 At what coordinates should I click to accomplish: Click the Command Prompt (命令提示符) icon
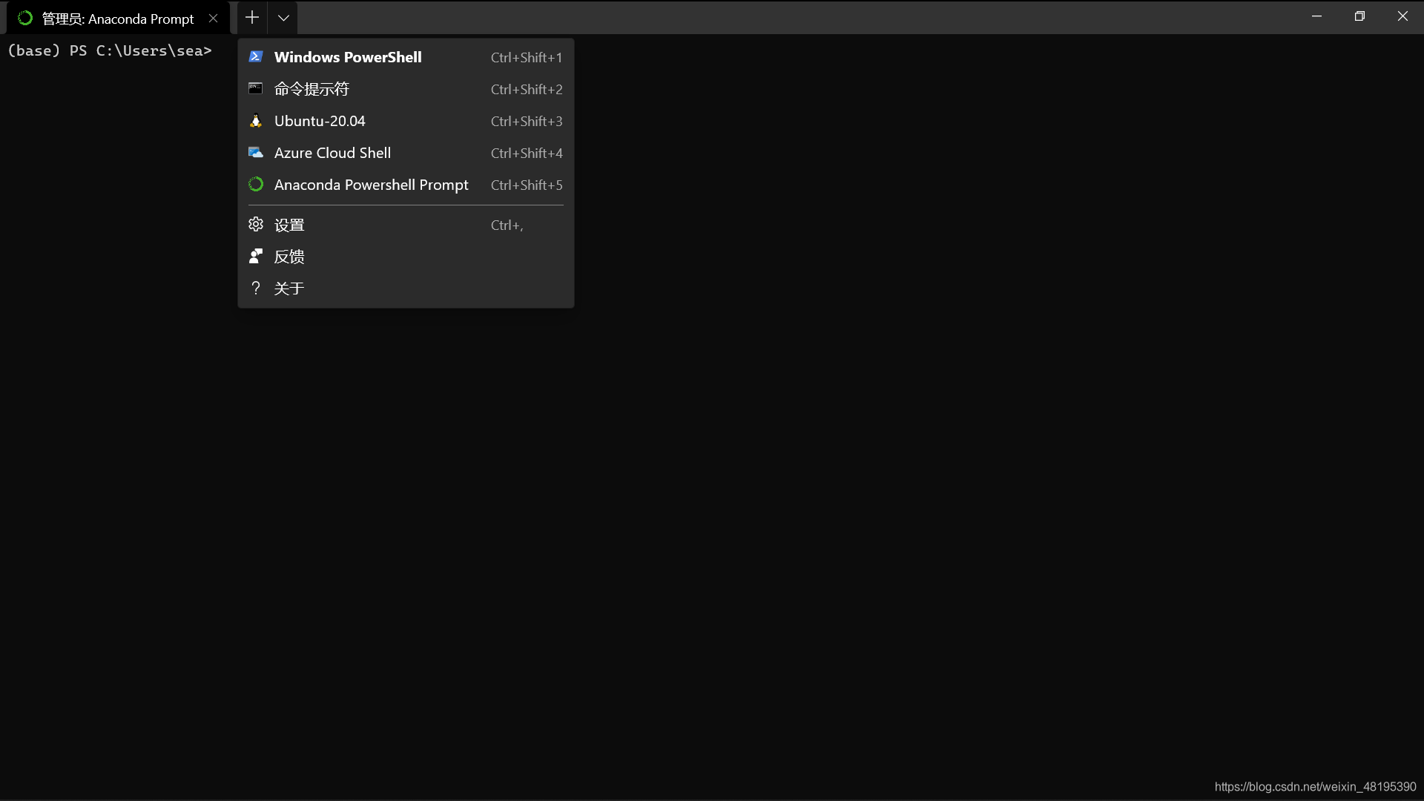(256, 89)
